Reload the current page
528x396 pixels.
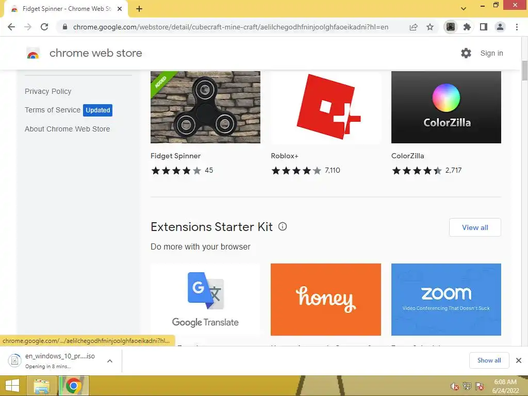pos(44,27)
